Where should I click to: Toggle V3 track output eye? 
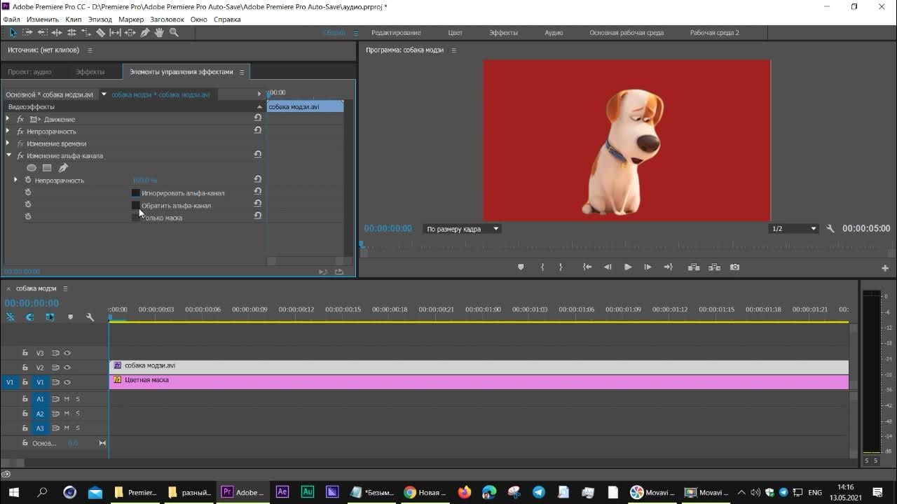click(x=67, y=353)
